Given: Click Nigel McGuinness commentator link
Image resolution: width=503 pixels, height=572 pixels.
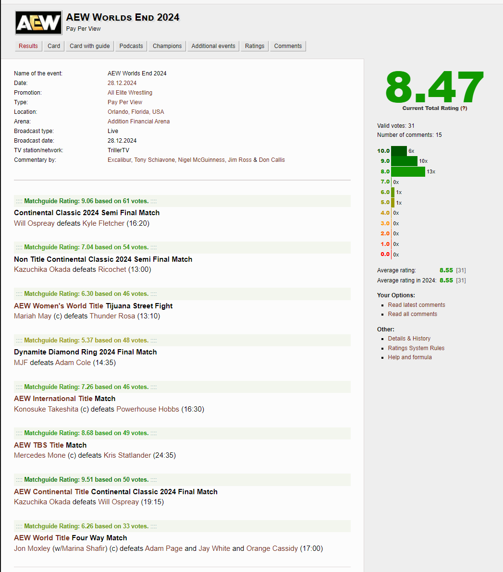Looking at the screenshot, I should (201, 160).
